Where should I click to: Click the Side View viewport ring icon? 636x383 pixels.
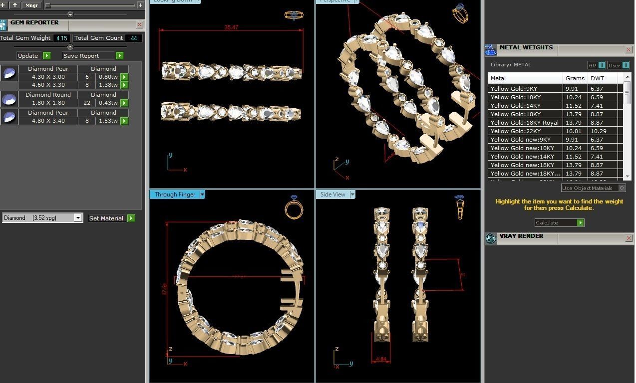tap(460, 207)
